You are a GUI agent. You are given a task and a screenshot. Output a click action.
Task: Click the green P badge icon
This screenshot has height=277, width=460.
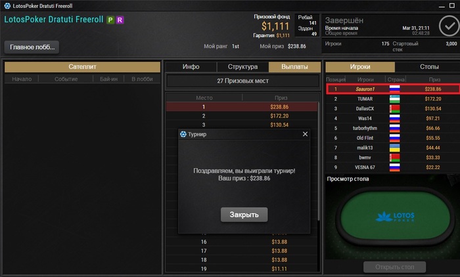pyautogui.click(x=110, y=20)
